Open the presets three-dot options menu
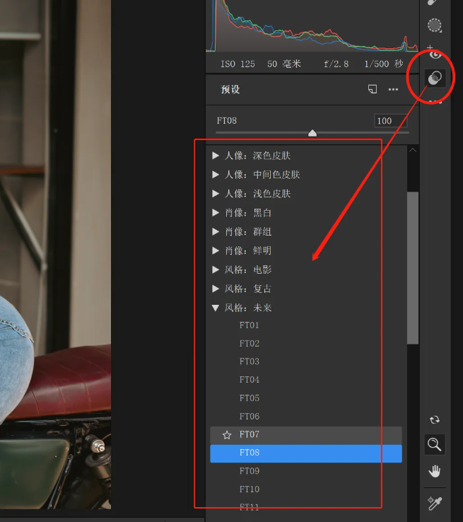 click(x=393, y=89)
